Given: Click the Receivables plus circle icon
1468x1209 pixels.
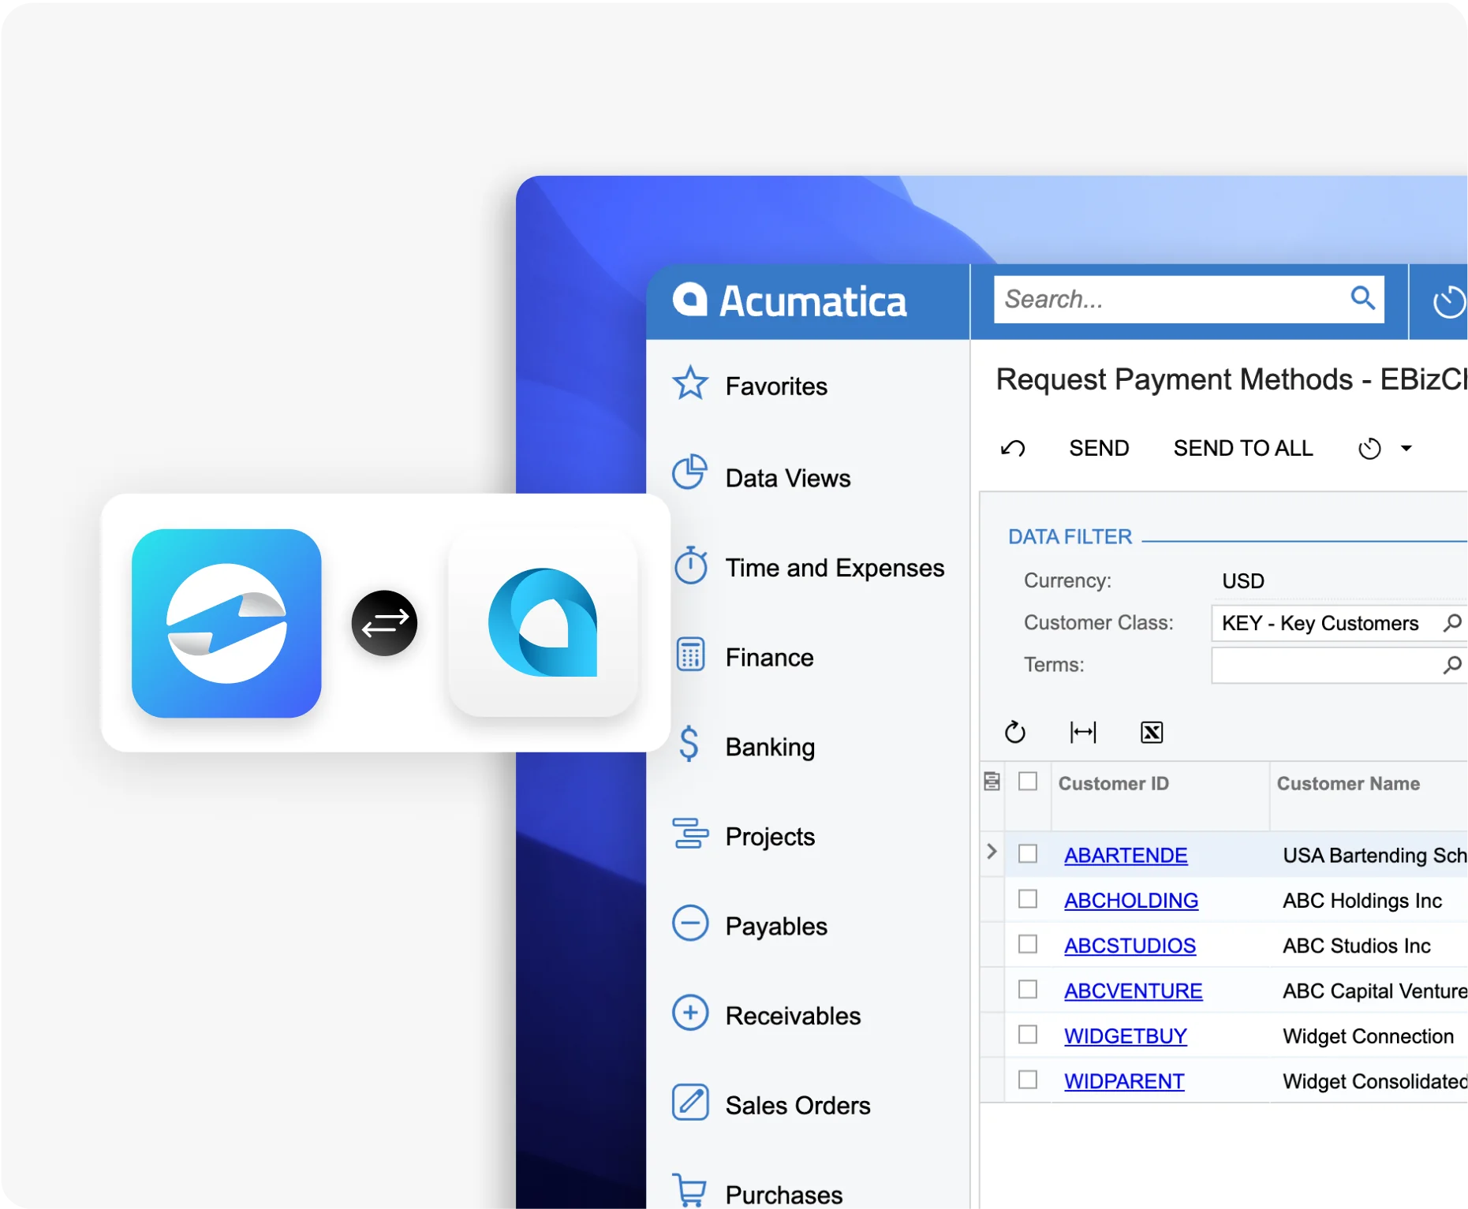Looking at the screenshot, I should 690,1013.
